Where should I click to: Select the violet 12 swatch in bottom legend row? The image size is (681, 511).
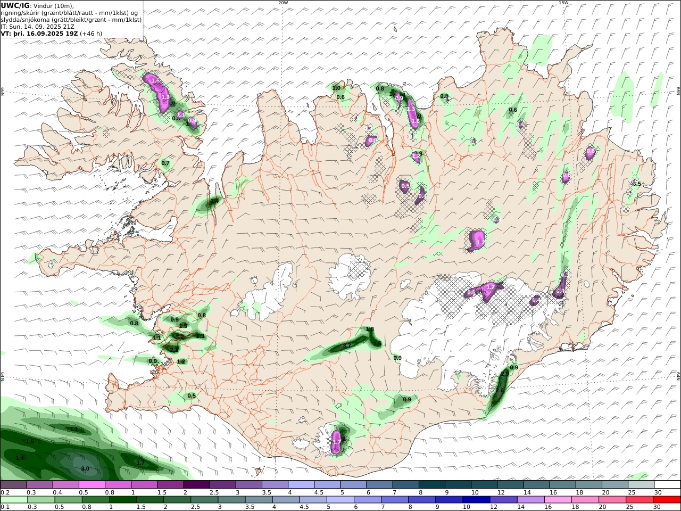[503, 499]
